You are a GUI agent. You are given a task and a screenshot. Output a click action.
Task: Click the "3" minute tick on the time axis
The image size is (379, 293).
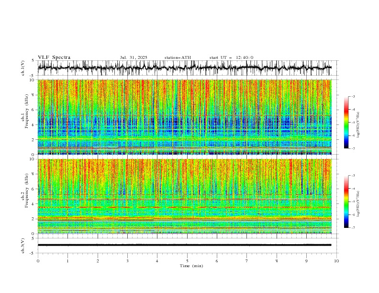point(127,261)
